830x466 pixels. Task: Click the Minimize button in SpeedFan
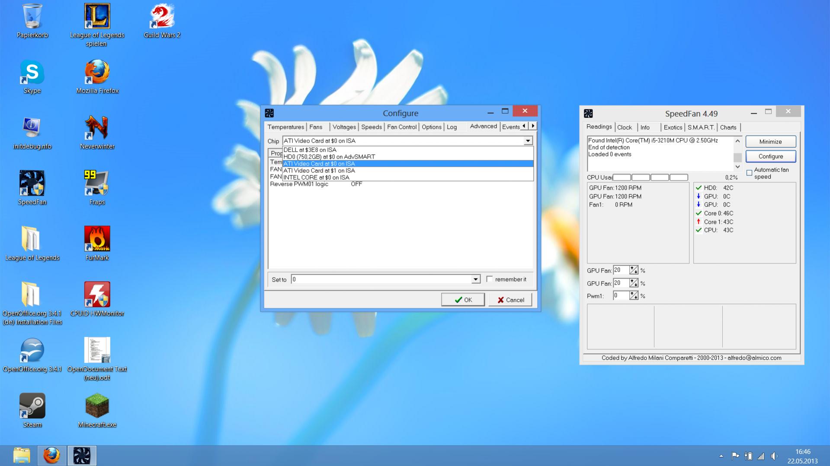point(771,142)
